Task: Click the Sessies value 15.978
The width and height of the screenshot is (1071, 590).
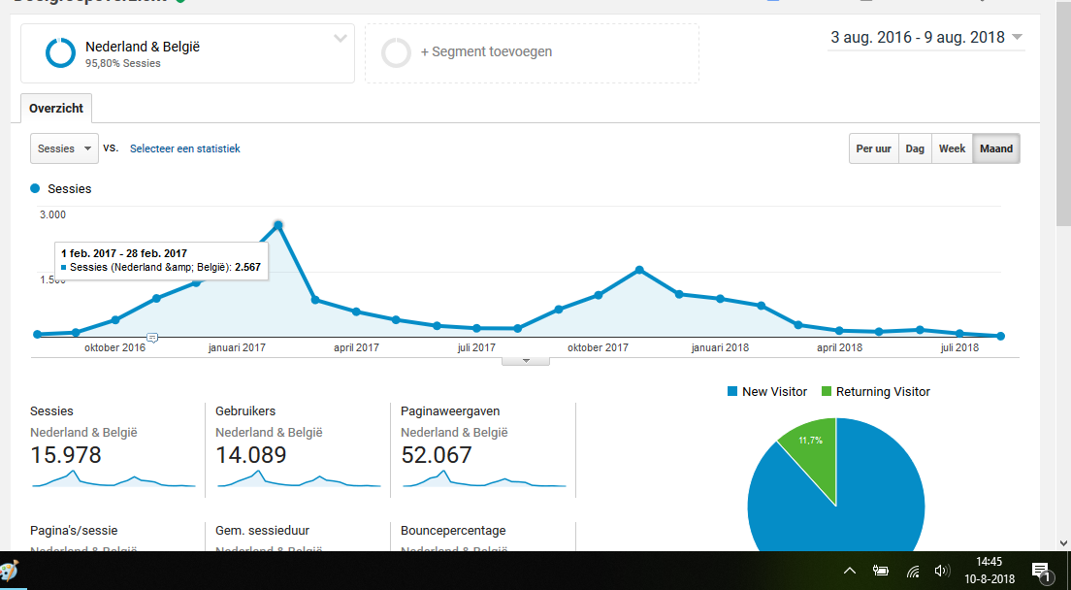Action: (x=66, y=455)
